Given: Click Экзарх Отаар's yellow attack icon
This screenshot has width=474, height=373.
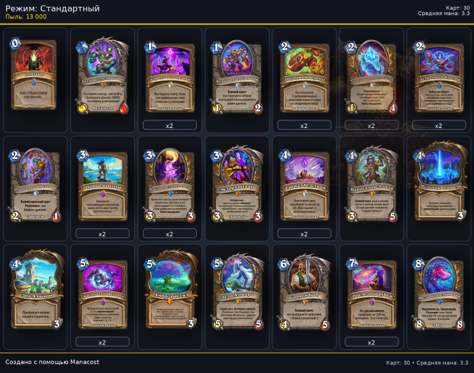Looking at the screenshot, I should [x=217, y=216].
